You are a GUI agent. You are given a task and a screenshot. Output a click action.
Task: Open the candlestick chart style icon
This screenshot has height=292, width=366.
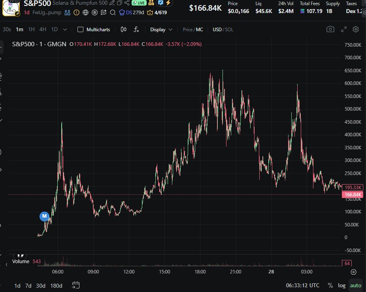point(123,29)
